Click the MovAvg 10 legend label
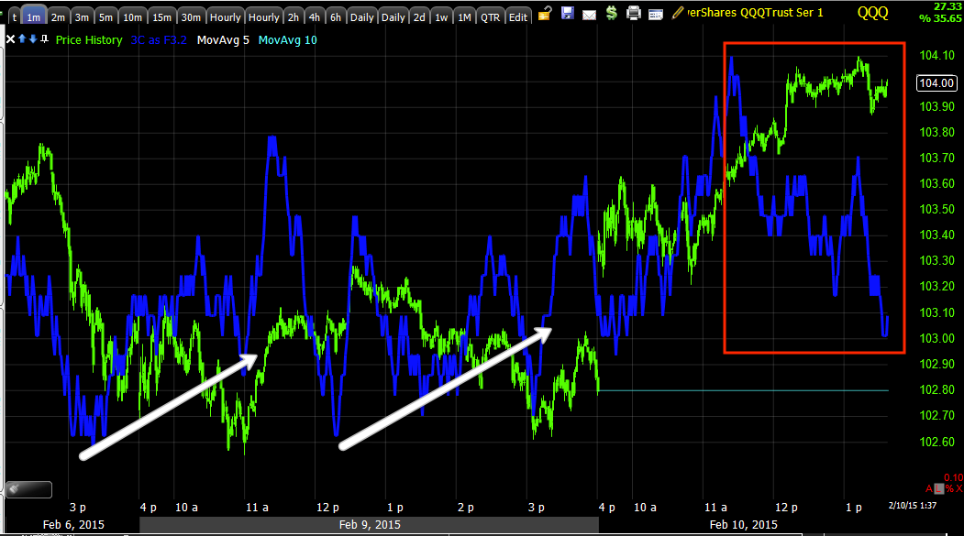 coord(288,40)
